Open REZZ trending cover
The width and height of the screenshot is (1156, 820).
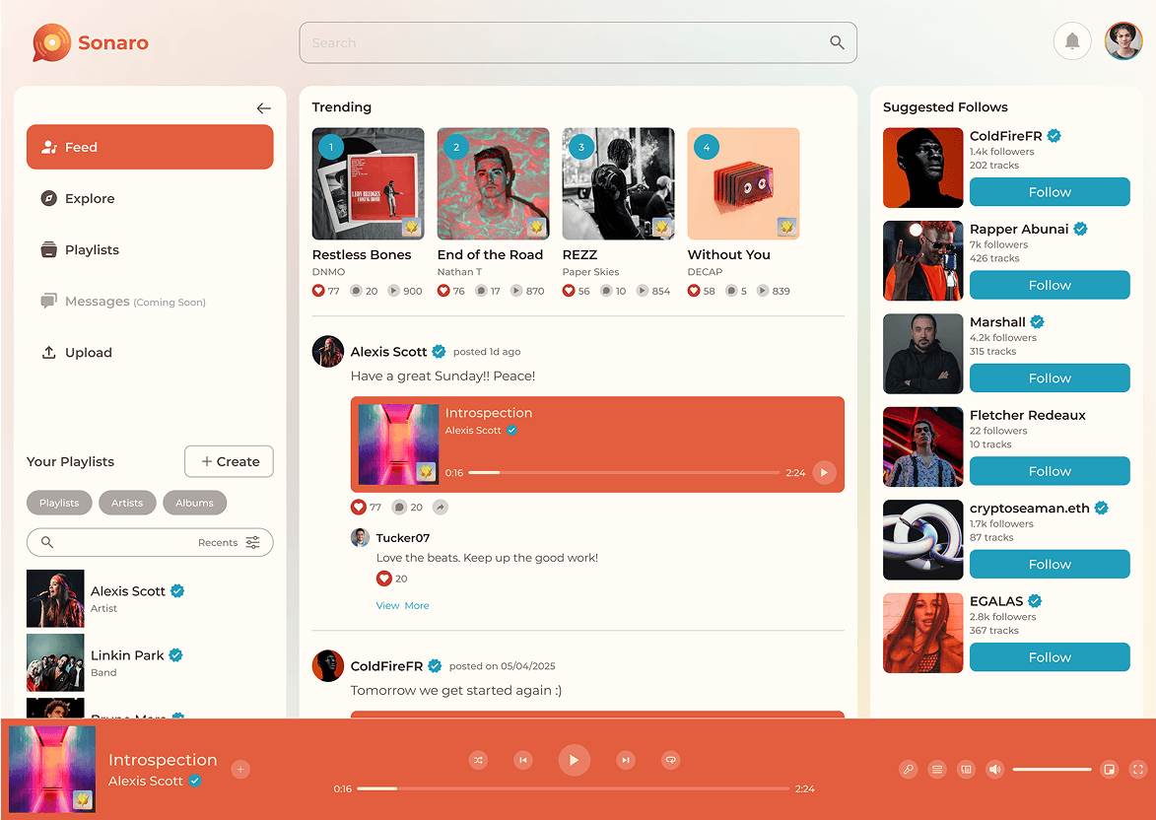tap(619, 183)
